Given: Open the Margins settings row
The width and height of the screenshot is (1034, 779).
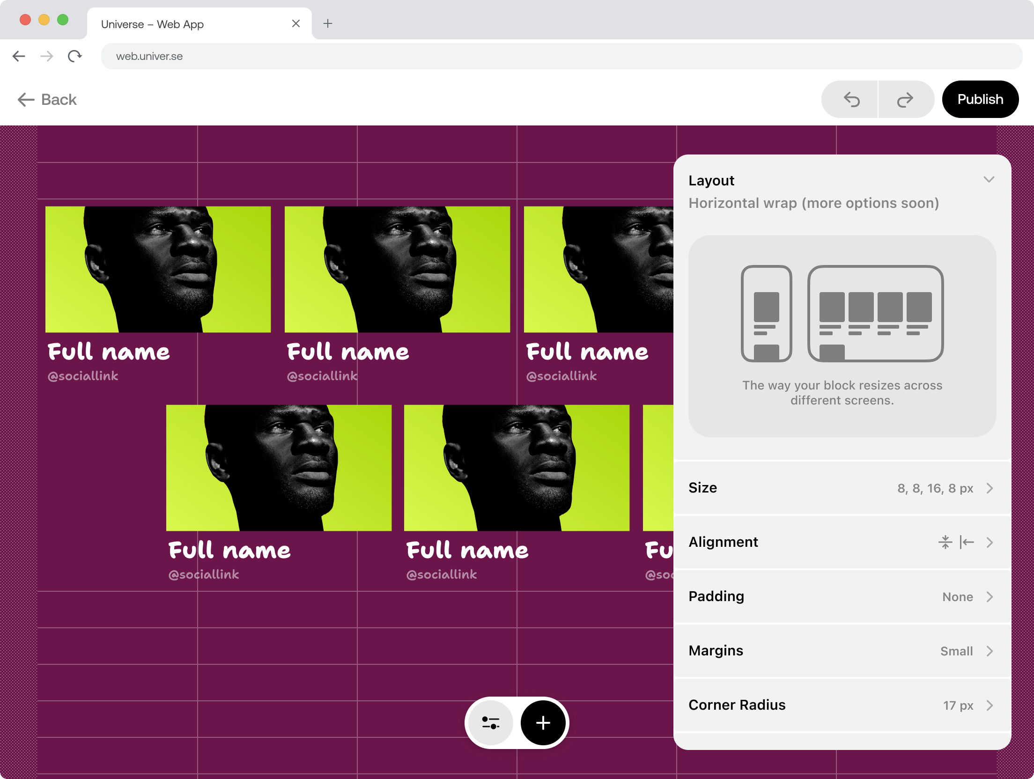Looking at the screenshot, I should [842, 651].
